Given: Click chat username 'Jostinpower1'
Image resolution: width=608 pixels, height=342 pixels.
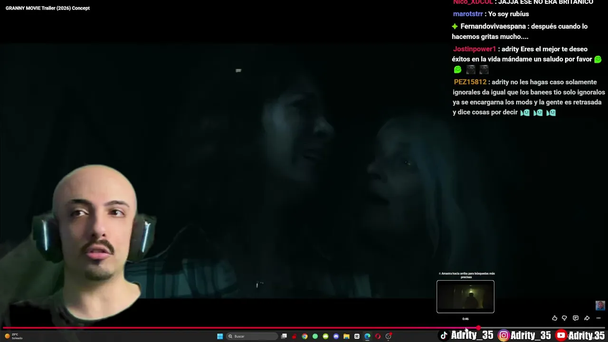Looking at the screenshot, I should click(475, 49).
